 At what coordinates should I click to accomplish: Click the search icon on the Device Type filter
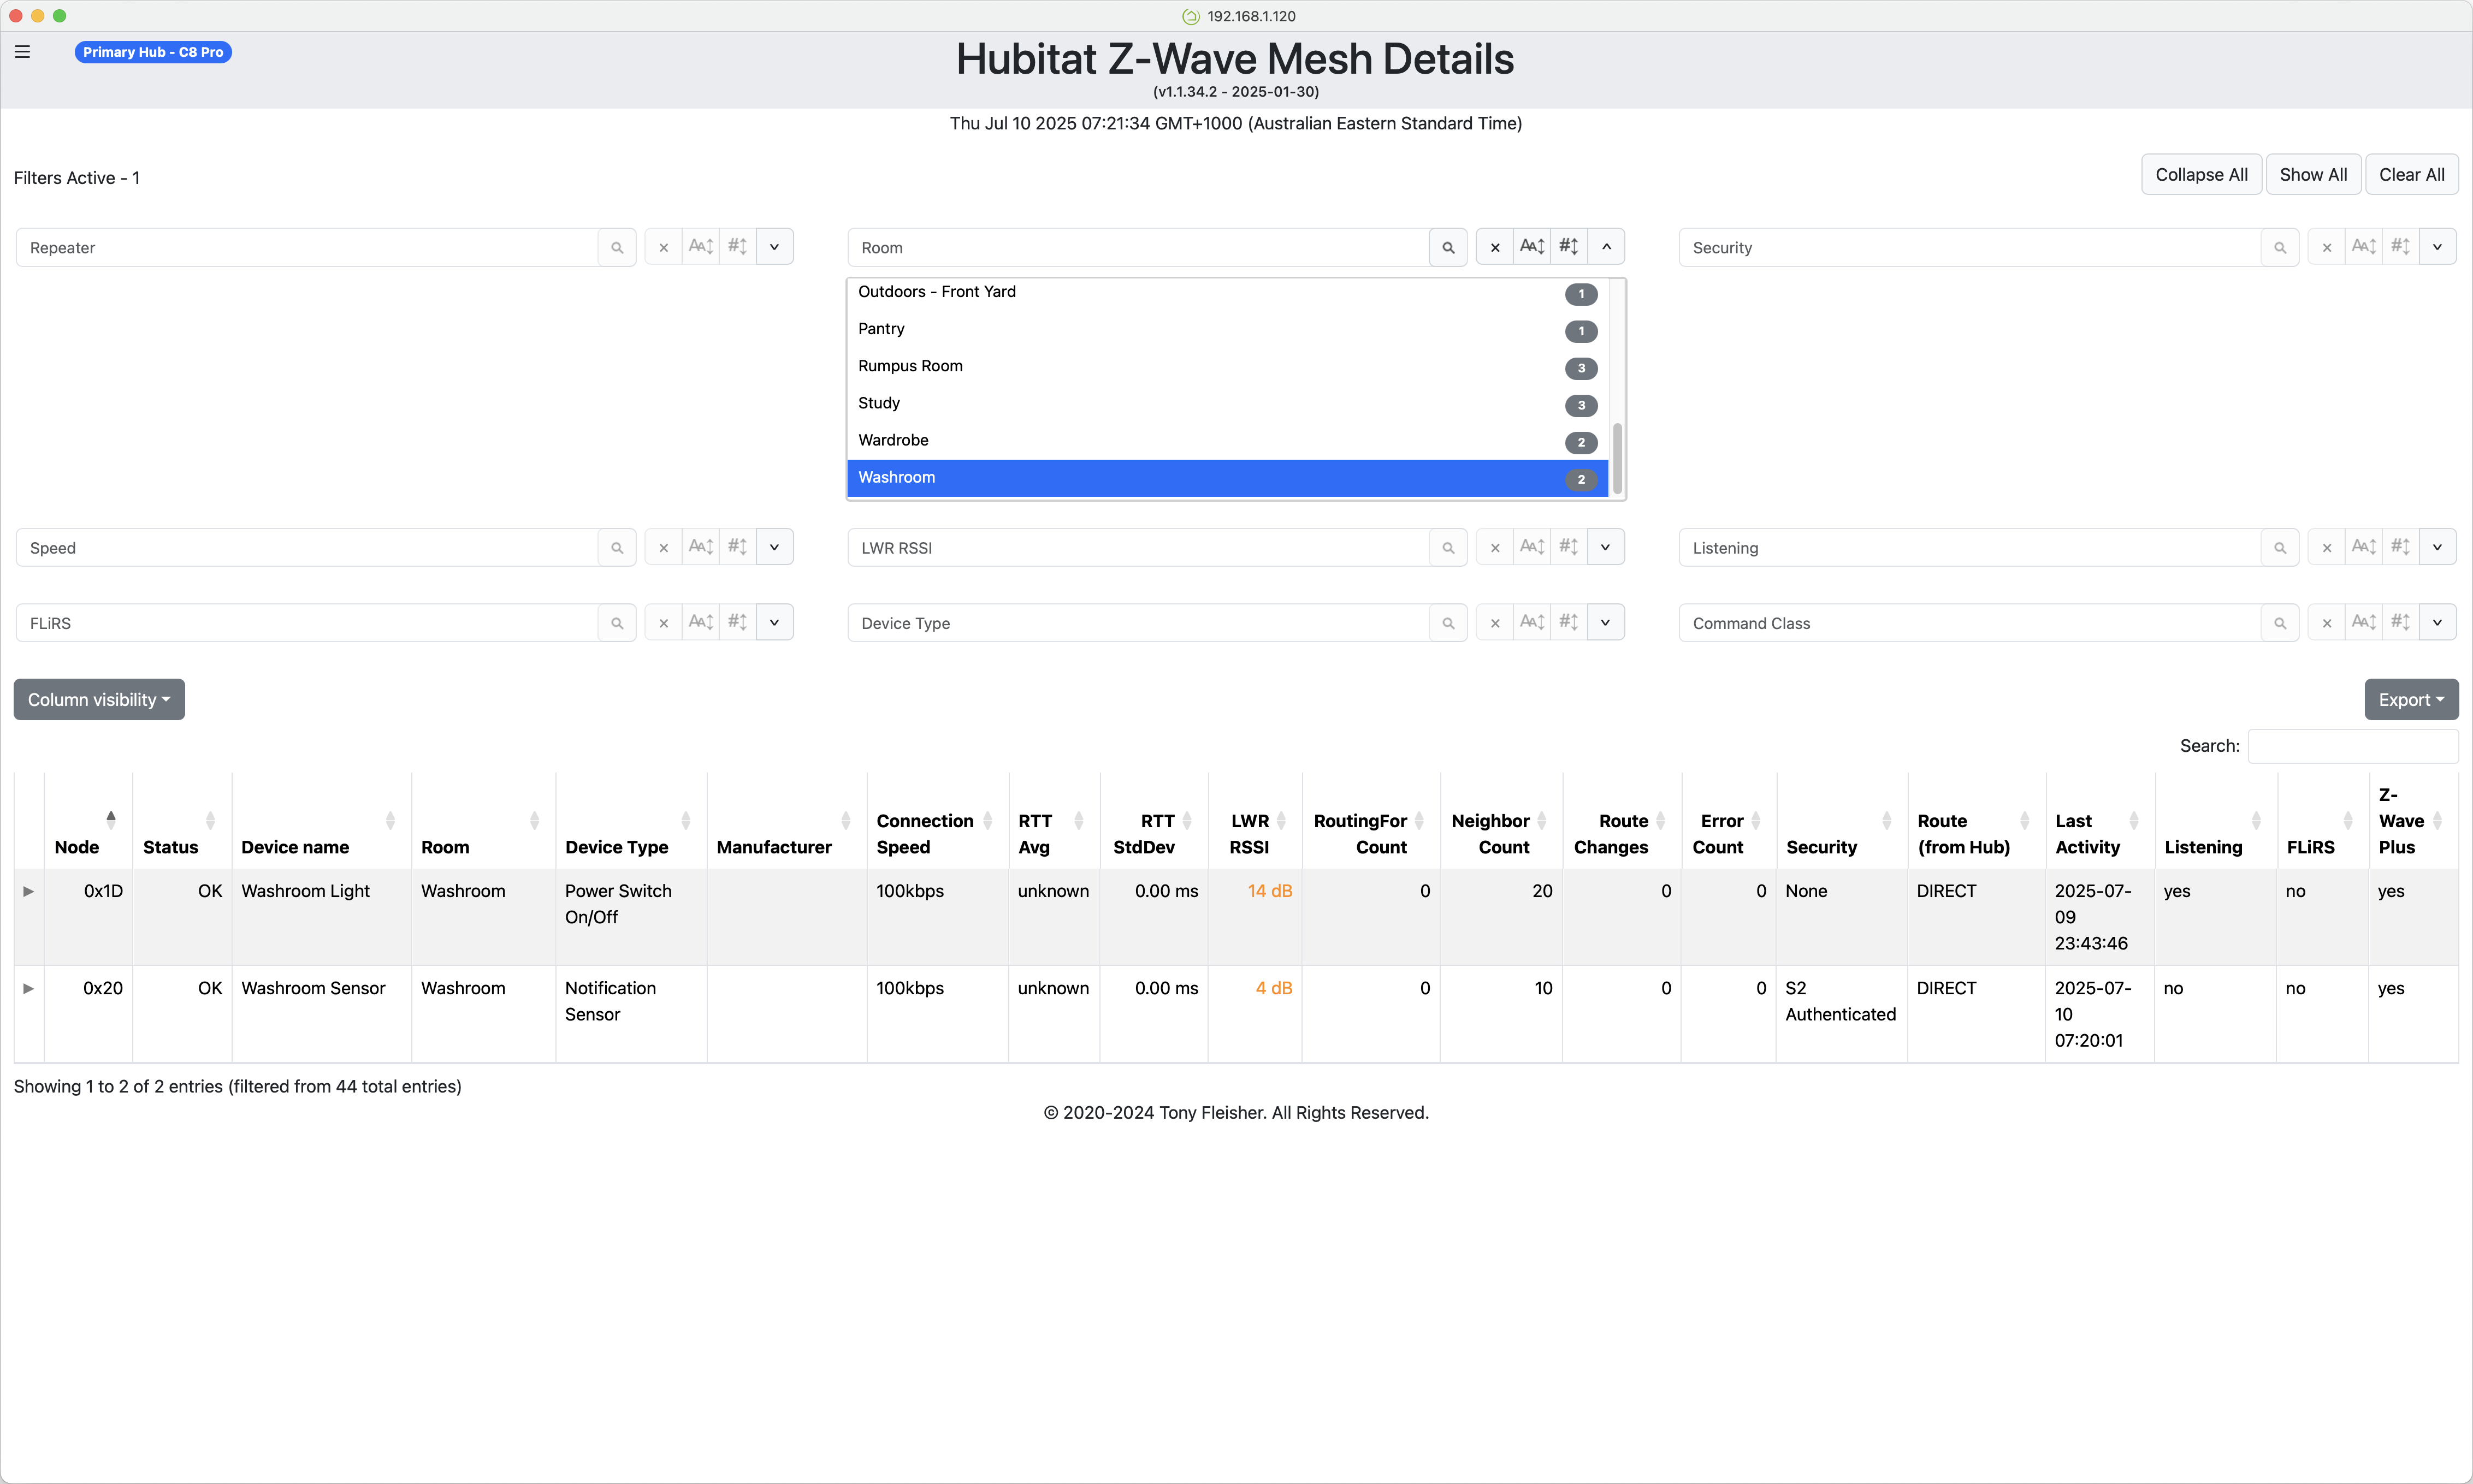[x=1448, y=622]
